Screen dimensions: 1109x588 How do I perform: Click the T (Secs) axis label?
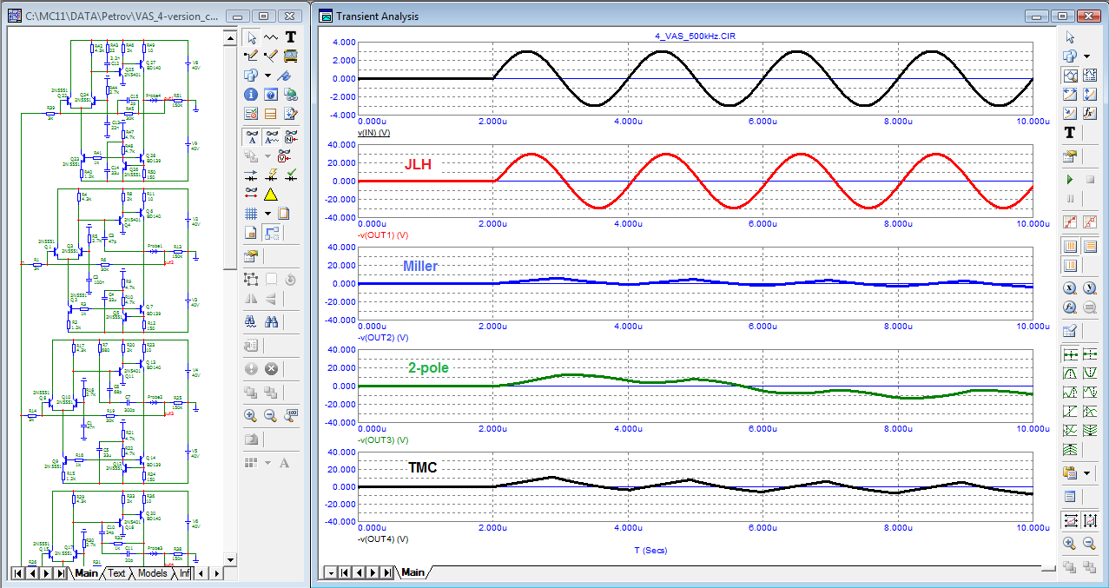(653, 551)
